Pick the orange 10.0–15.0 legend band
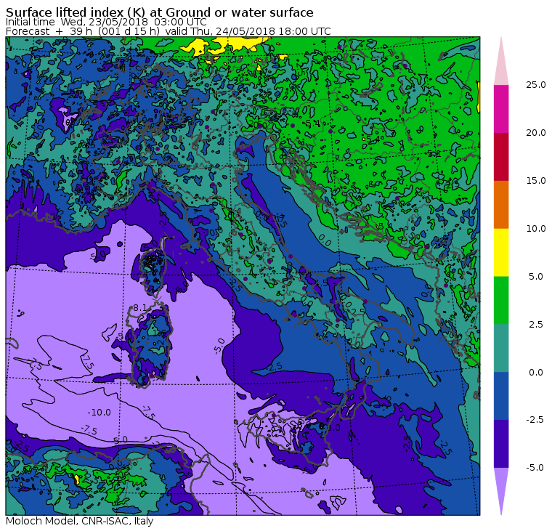The image size is (552, 531). tap(501, 205)
